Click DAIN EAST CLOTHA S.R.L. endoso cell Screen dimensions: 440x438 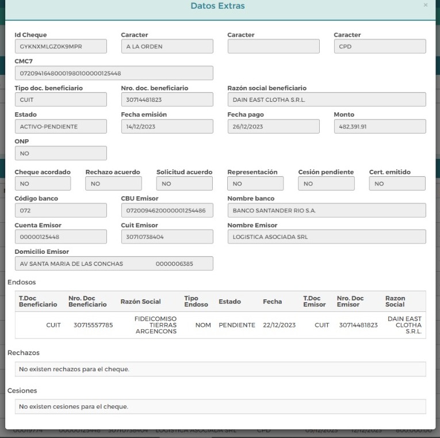coord(404,325)
